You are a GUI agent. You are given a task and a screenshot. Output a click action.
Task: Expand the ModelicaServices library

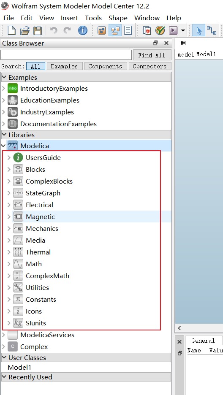click(x=3, y=335)
